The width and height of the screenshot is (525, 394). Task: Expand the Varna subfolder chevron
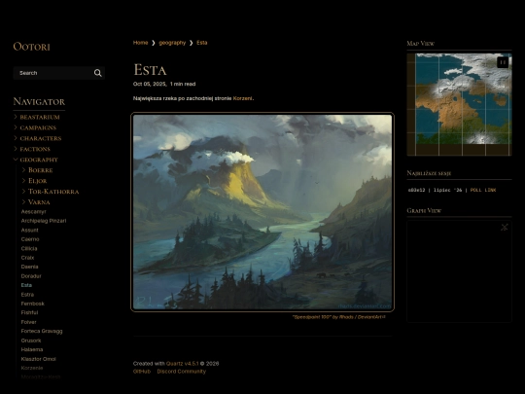coord(23,202)
